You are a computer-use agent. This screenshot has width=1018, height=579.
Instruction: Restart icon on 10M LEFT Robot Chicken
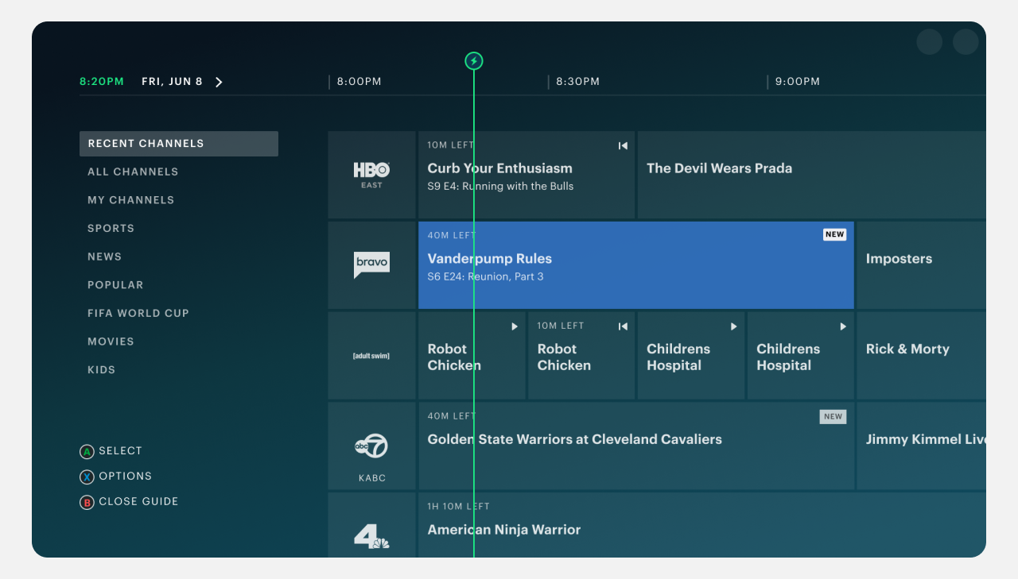coord(623,326)
